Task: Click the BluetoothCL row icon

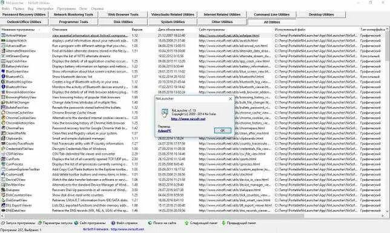Action: click(x=3, y=77)
